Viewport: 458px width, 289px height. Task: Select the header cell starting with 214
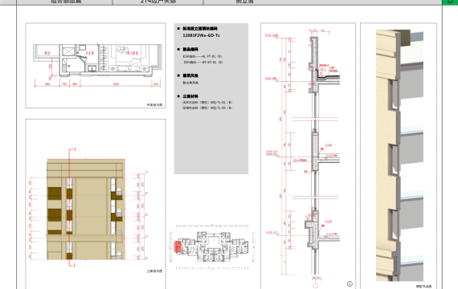point(157,2)
